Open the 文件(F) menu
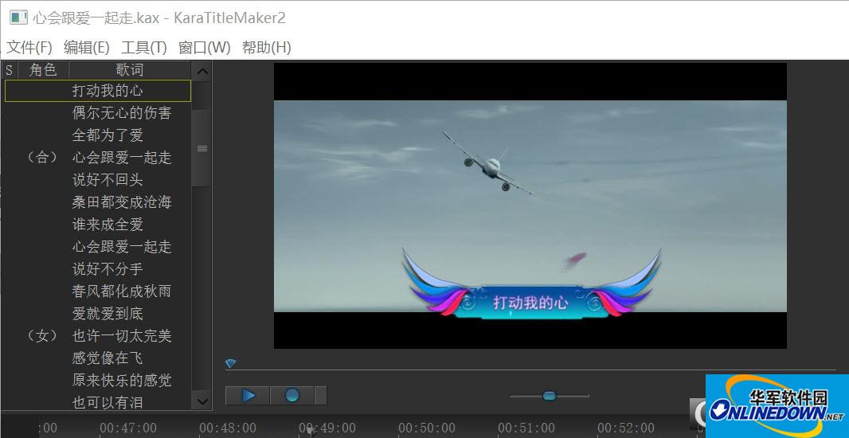This screenshot has width=849, height=438. [29, 48]
